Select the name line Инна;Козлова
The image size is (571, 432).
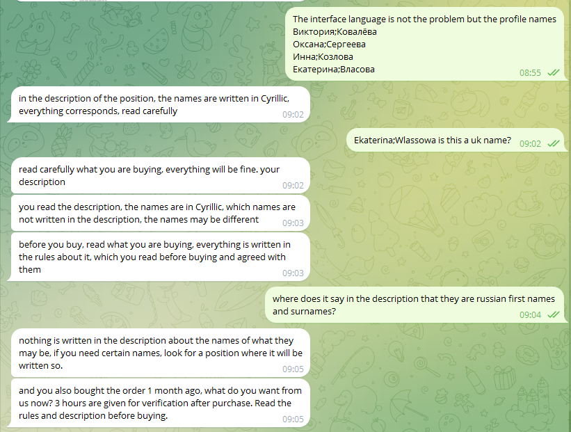(323, 57)
